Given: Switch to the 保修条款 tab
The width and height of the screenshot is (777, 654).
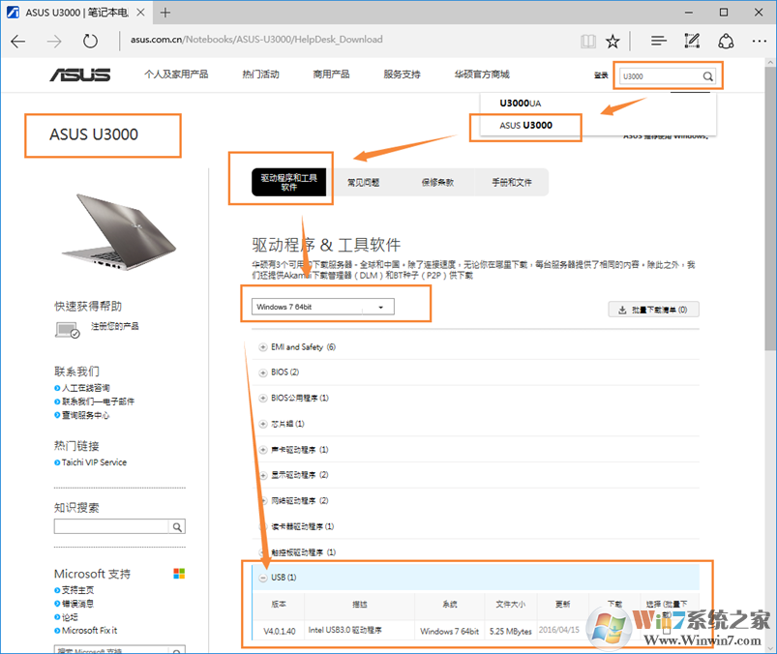Looking at the screenshot, I should coord(436,182).
